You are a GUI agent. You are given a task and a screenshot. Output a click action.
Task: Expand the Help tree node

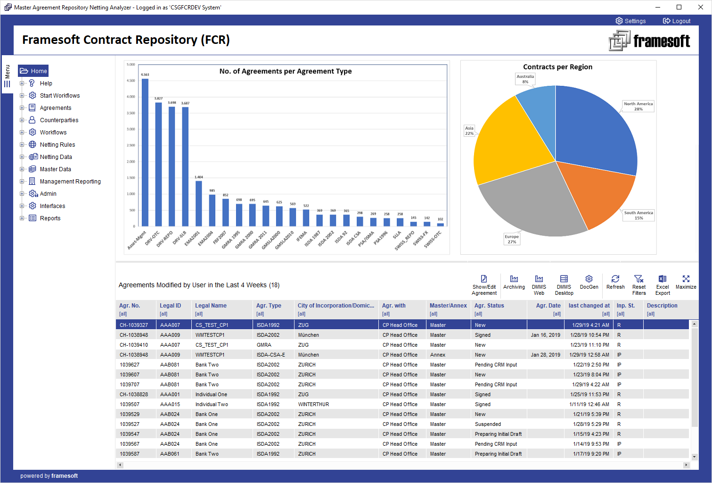click(x=22, y=83)
